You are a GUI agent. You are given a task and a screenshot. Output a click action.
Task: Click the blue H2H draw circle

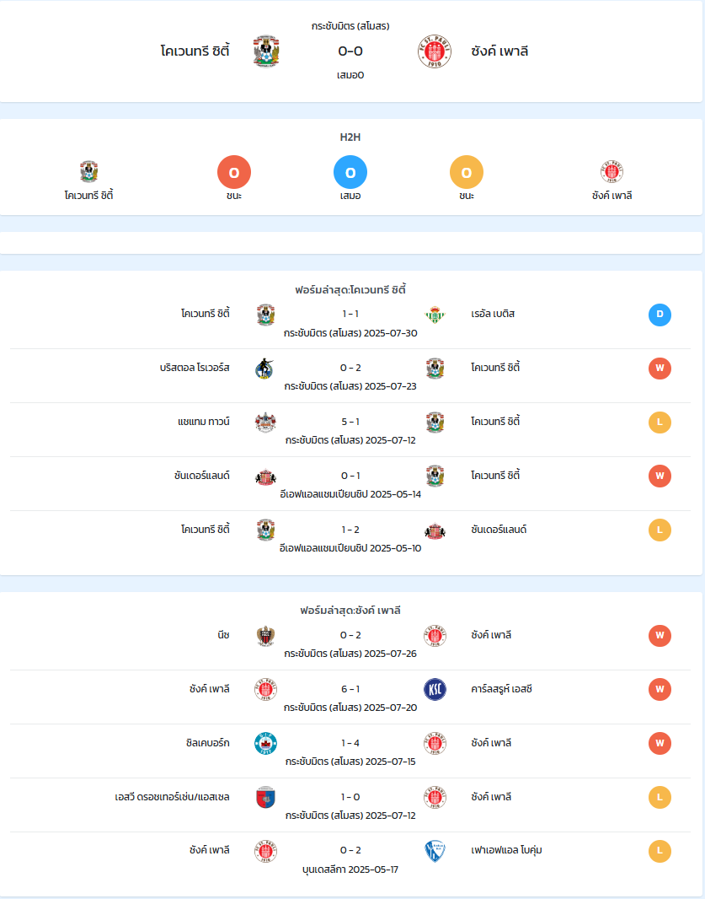350,172
